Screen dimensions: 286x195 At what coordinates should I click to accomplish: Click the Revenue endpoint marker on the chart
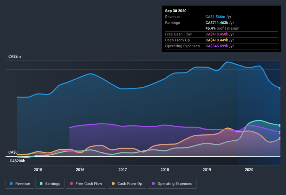click(280, 88)
